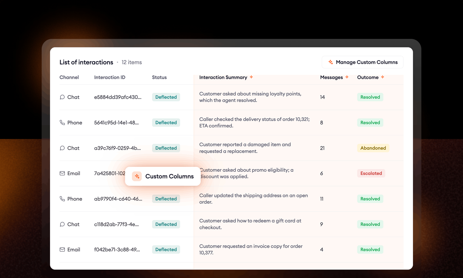Open interaction c118d2ab-77f3-4e
Screen dimensions: 463x278
pos(116,224)
